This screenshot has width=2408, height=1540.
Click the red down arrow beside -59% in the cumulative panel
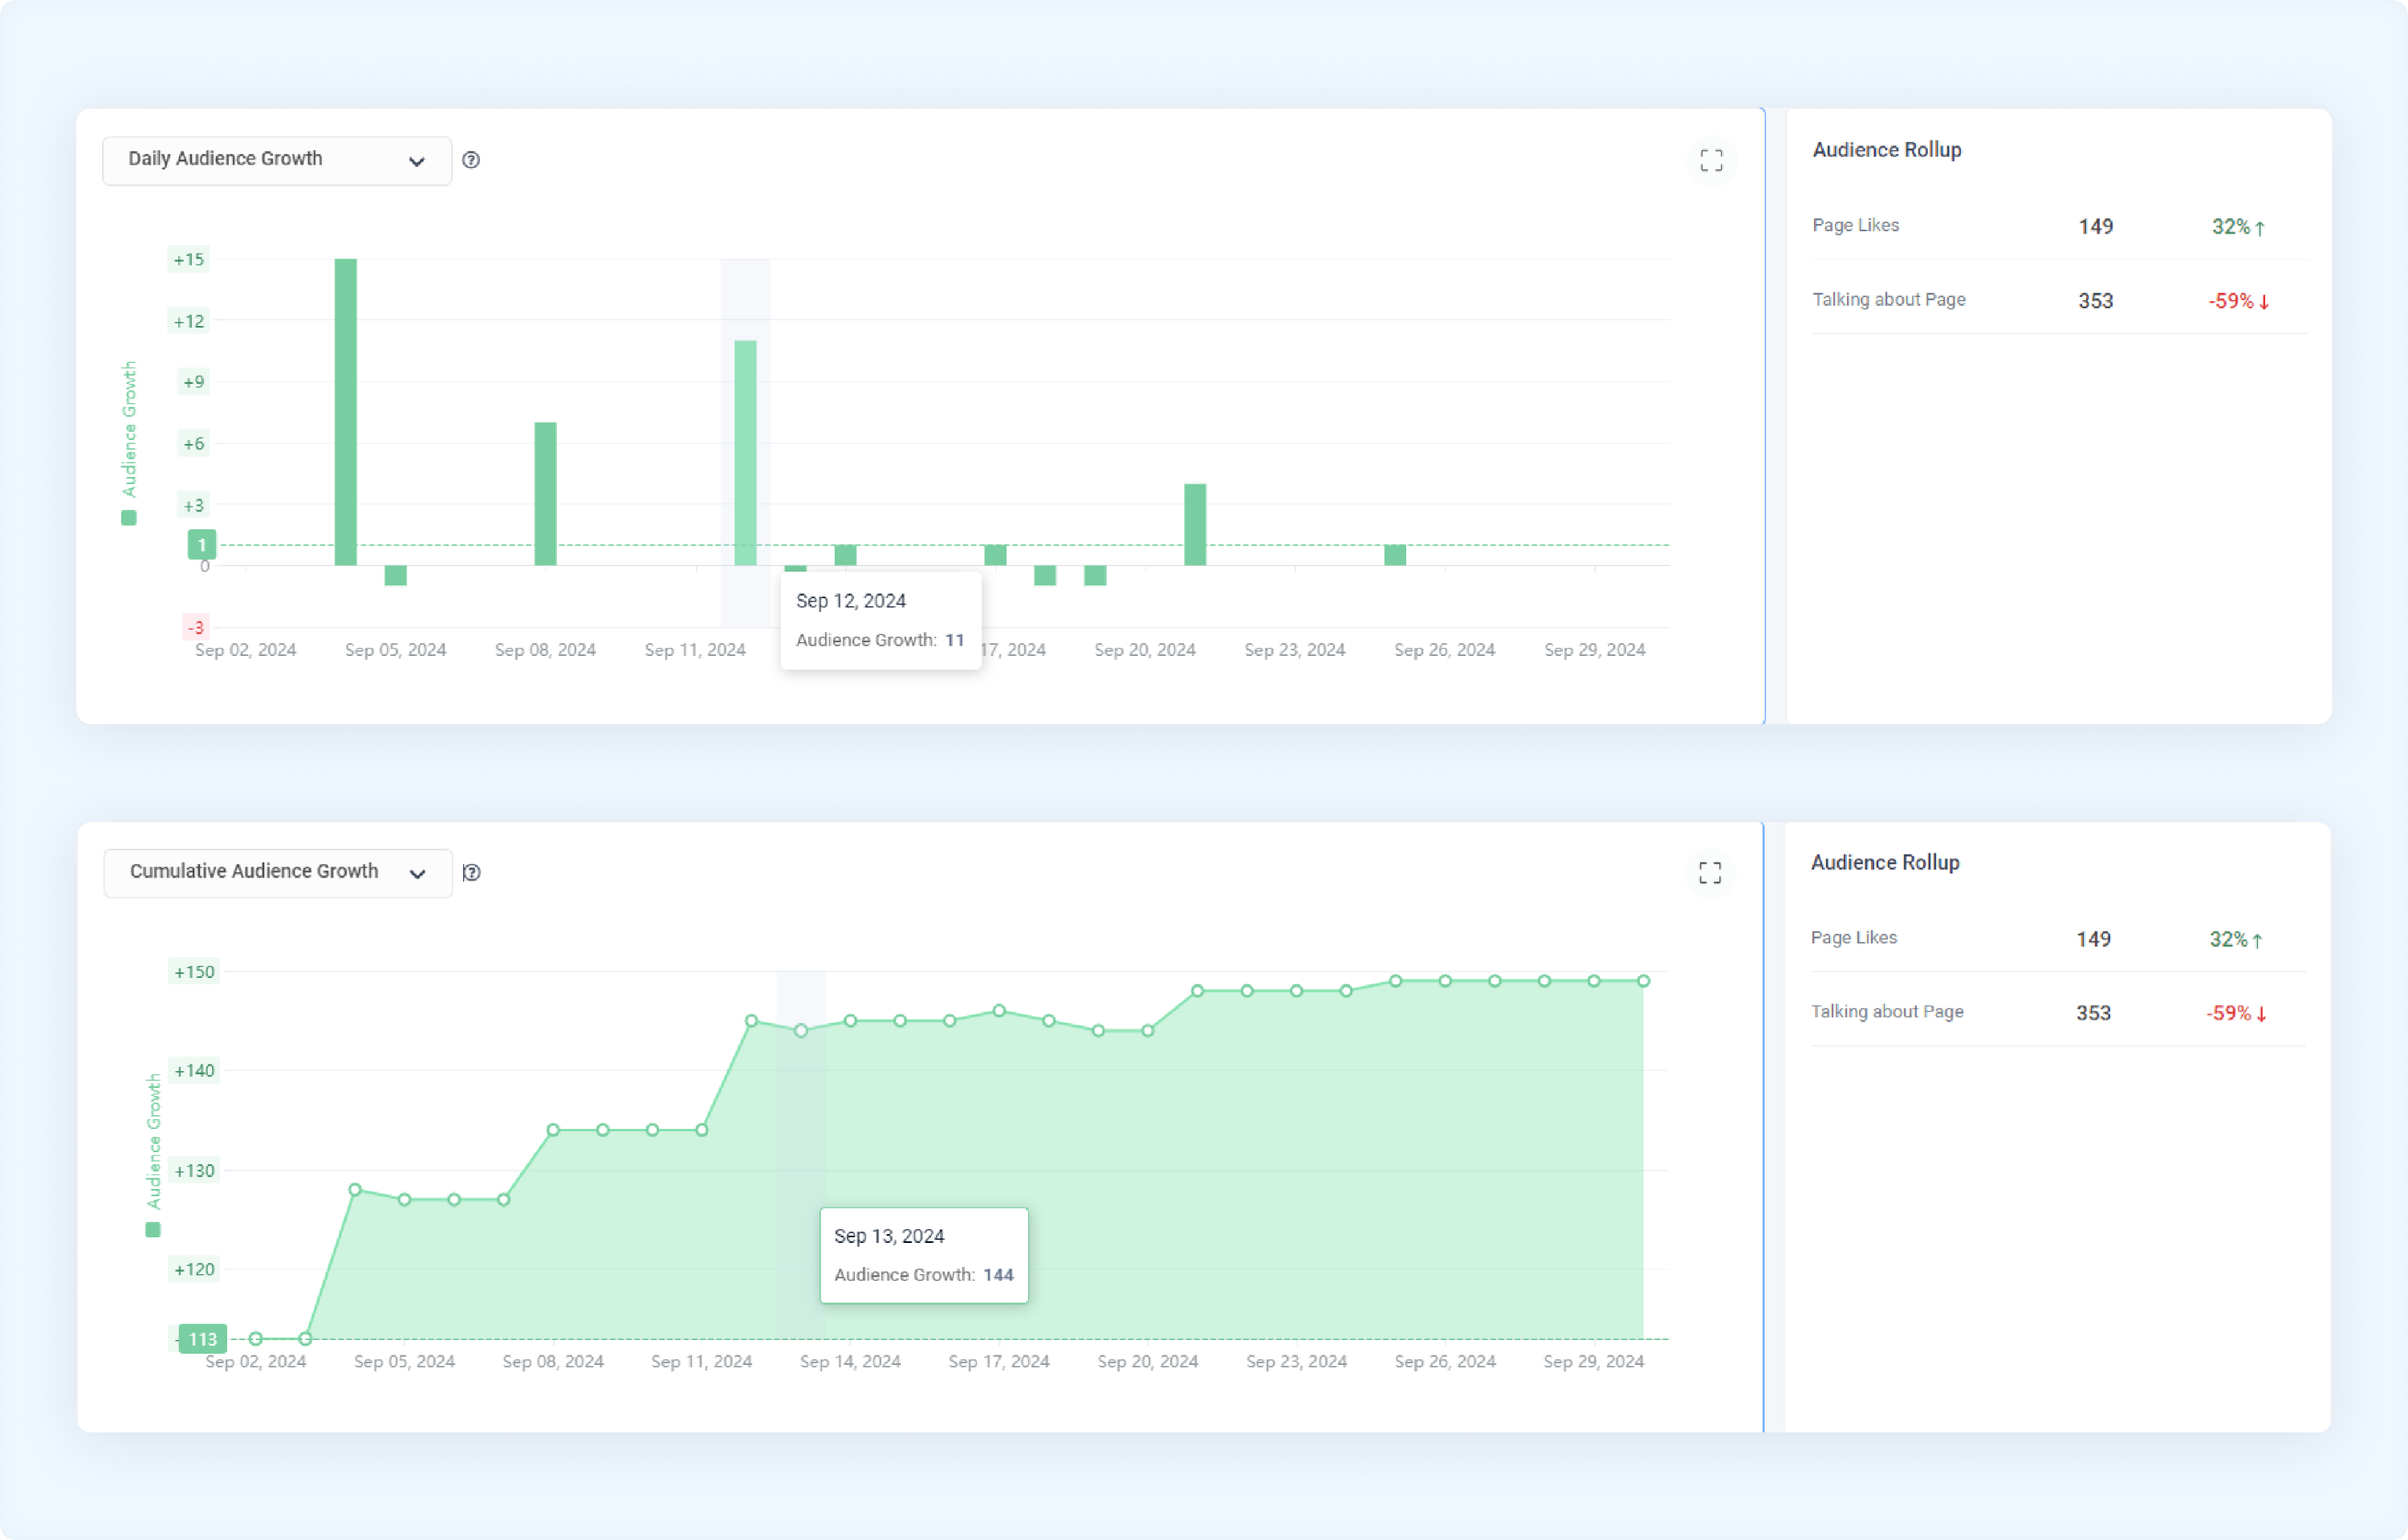pyautogui.click(x=2262, y=1014)
